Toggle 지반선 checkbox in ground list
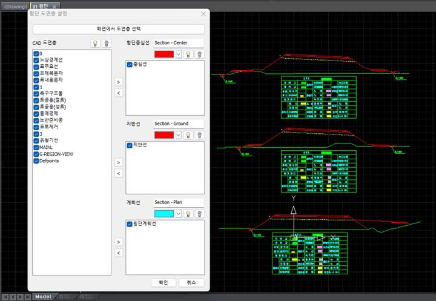The width and height of the screenshot is (436, 301). coord(130,145)
